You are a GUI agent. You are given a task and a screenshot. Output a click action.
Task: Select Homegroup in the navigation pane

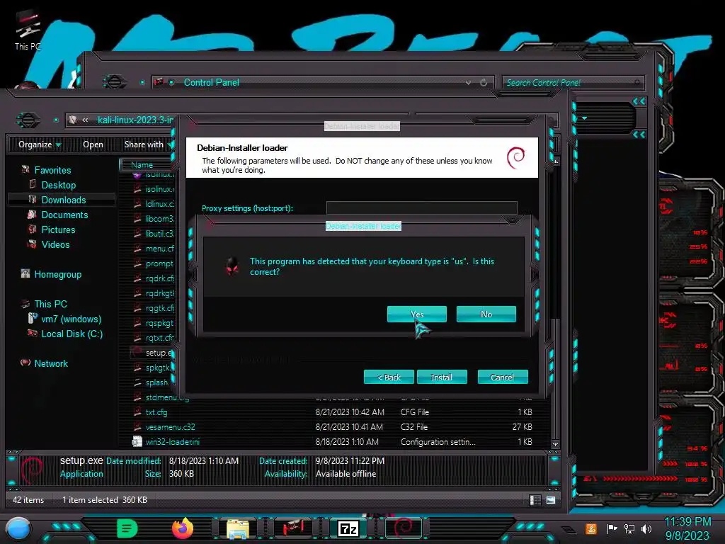(x=58, y=274)
